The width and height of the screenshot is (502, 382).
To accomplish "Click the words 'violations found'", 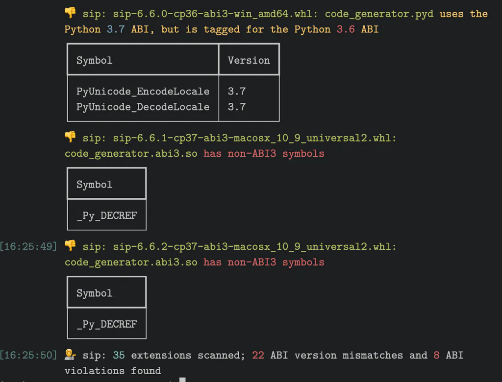I will point(113,371).
